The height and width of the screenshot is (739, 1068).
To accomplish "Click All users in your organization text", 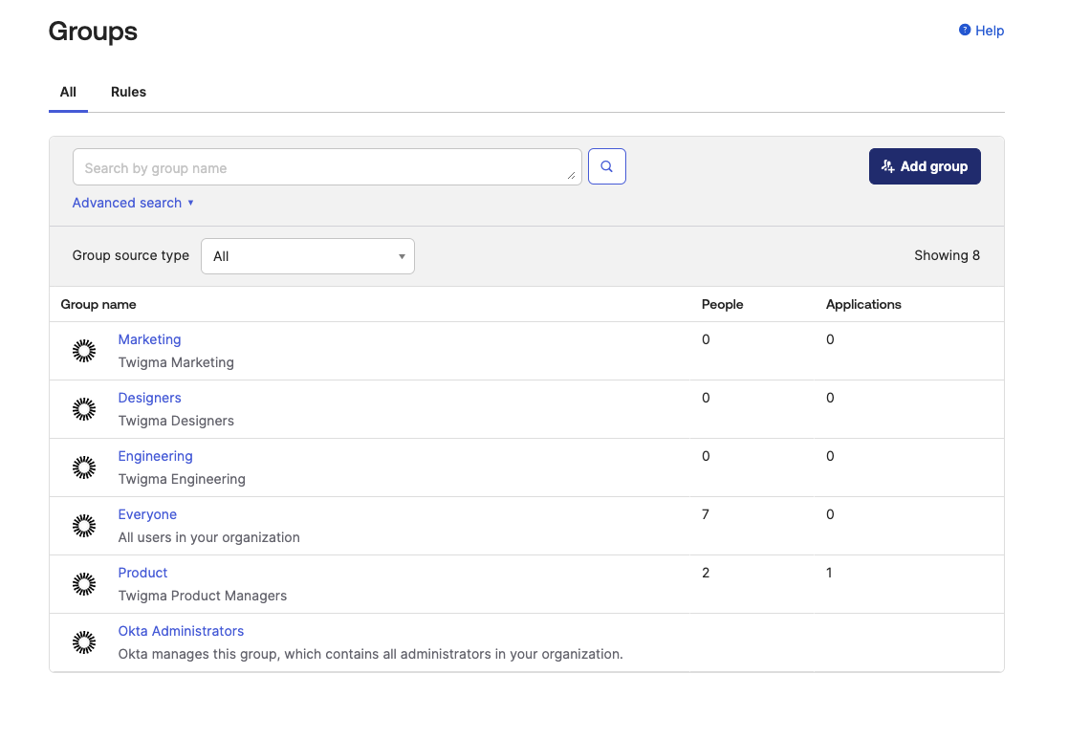I will point(208,537).
